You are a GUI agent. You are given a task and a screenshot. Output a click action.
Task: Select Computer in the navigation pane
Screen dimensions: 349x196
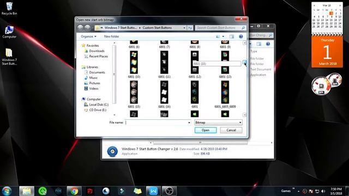point(93,99)
